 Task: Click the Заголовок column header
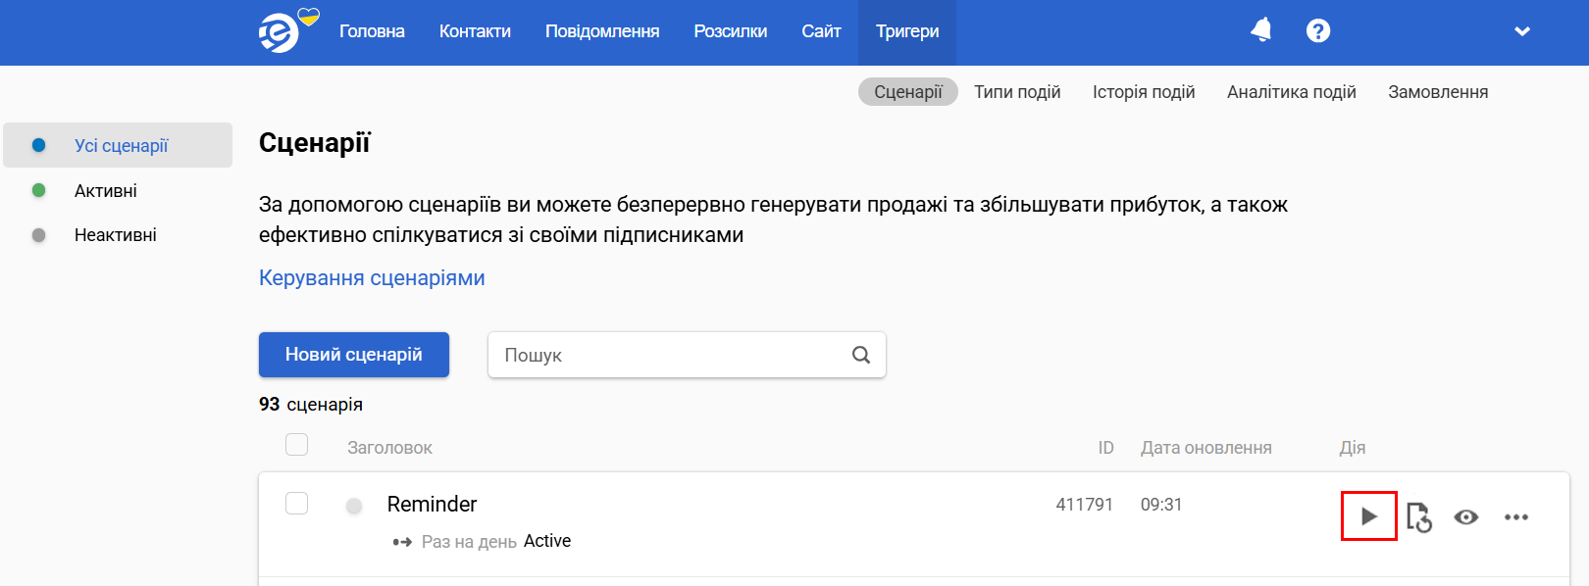point(389,448)
